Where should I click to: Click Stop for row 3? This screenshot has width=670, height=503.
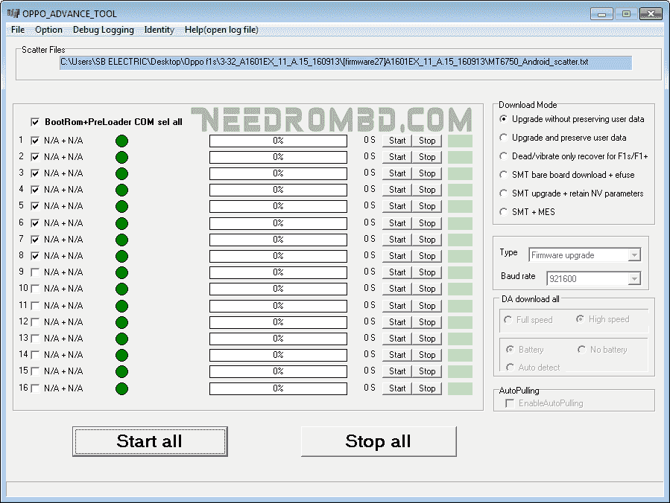pyautogui.click(x=427, y=173)
